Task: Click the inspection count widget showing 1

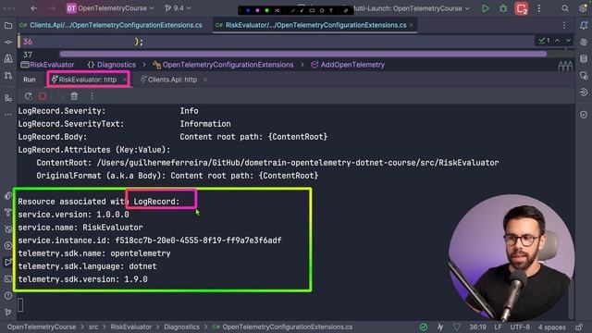Action: pos(544,41)
